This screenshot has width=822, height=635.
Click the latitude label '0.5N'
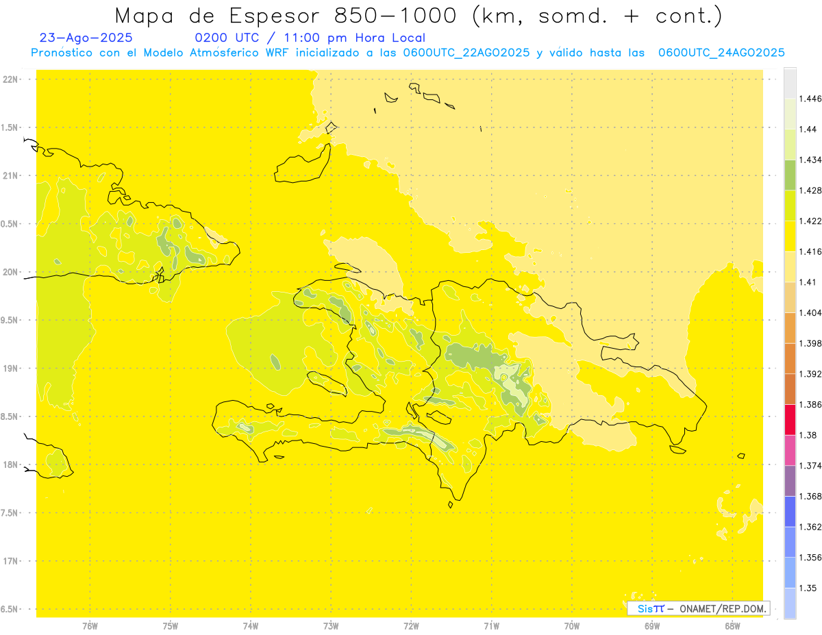10,224
